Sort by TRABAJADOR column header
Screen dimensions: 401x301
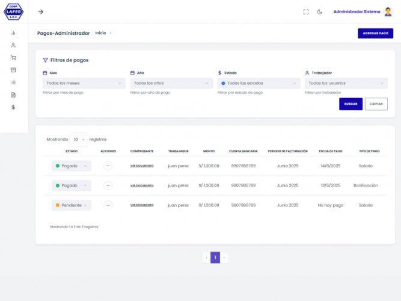point(178,151)
